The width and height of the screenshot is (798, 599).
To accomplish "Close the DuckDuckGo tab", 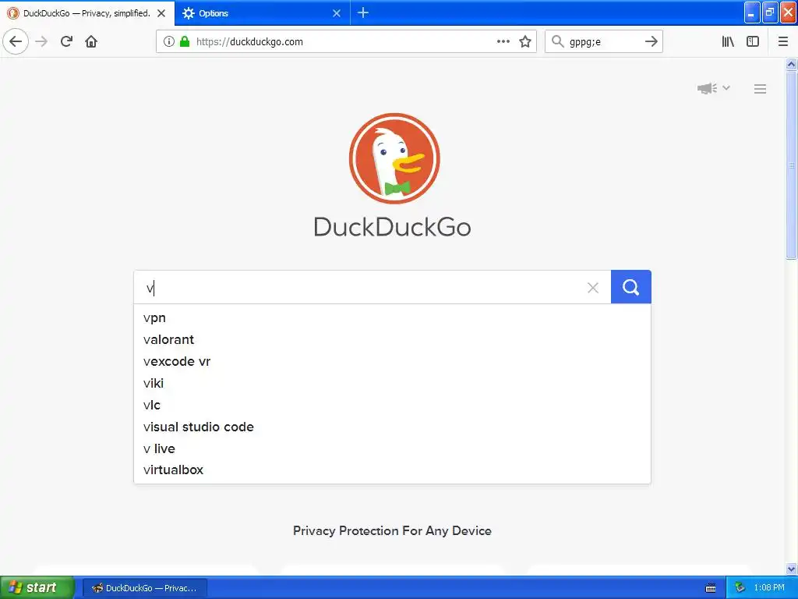I will 161,13.
